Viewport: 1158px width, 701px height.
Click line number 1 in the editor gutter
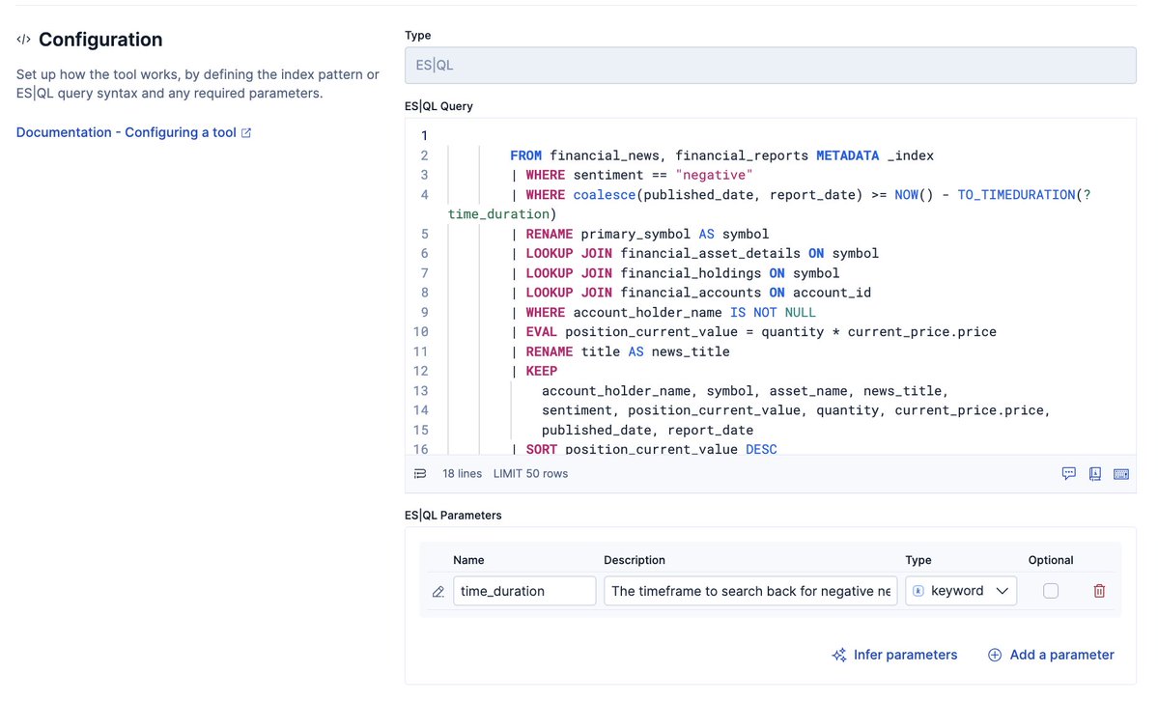424,136
